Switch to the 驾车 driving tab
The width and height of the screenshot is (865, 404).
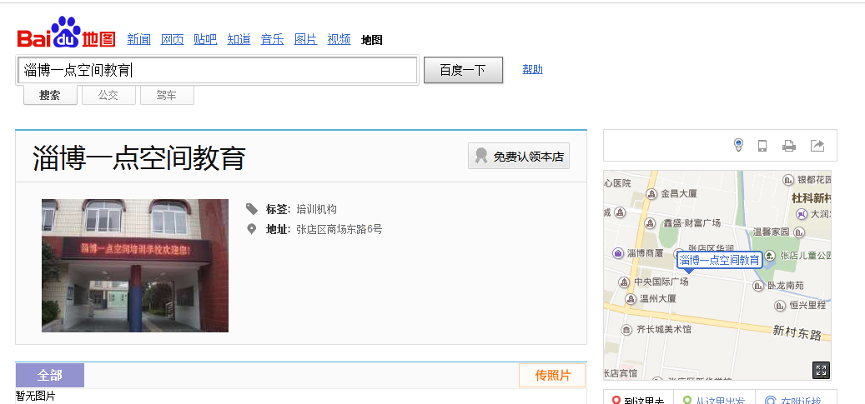167,95
